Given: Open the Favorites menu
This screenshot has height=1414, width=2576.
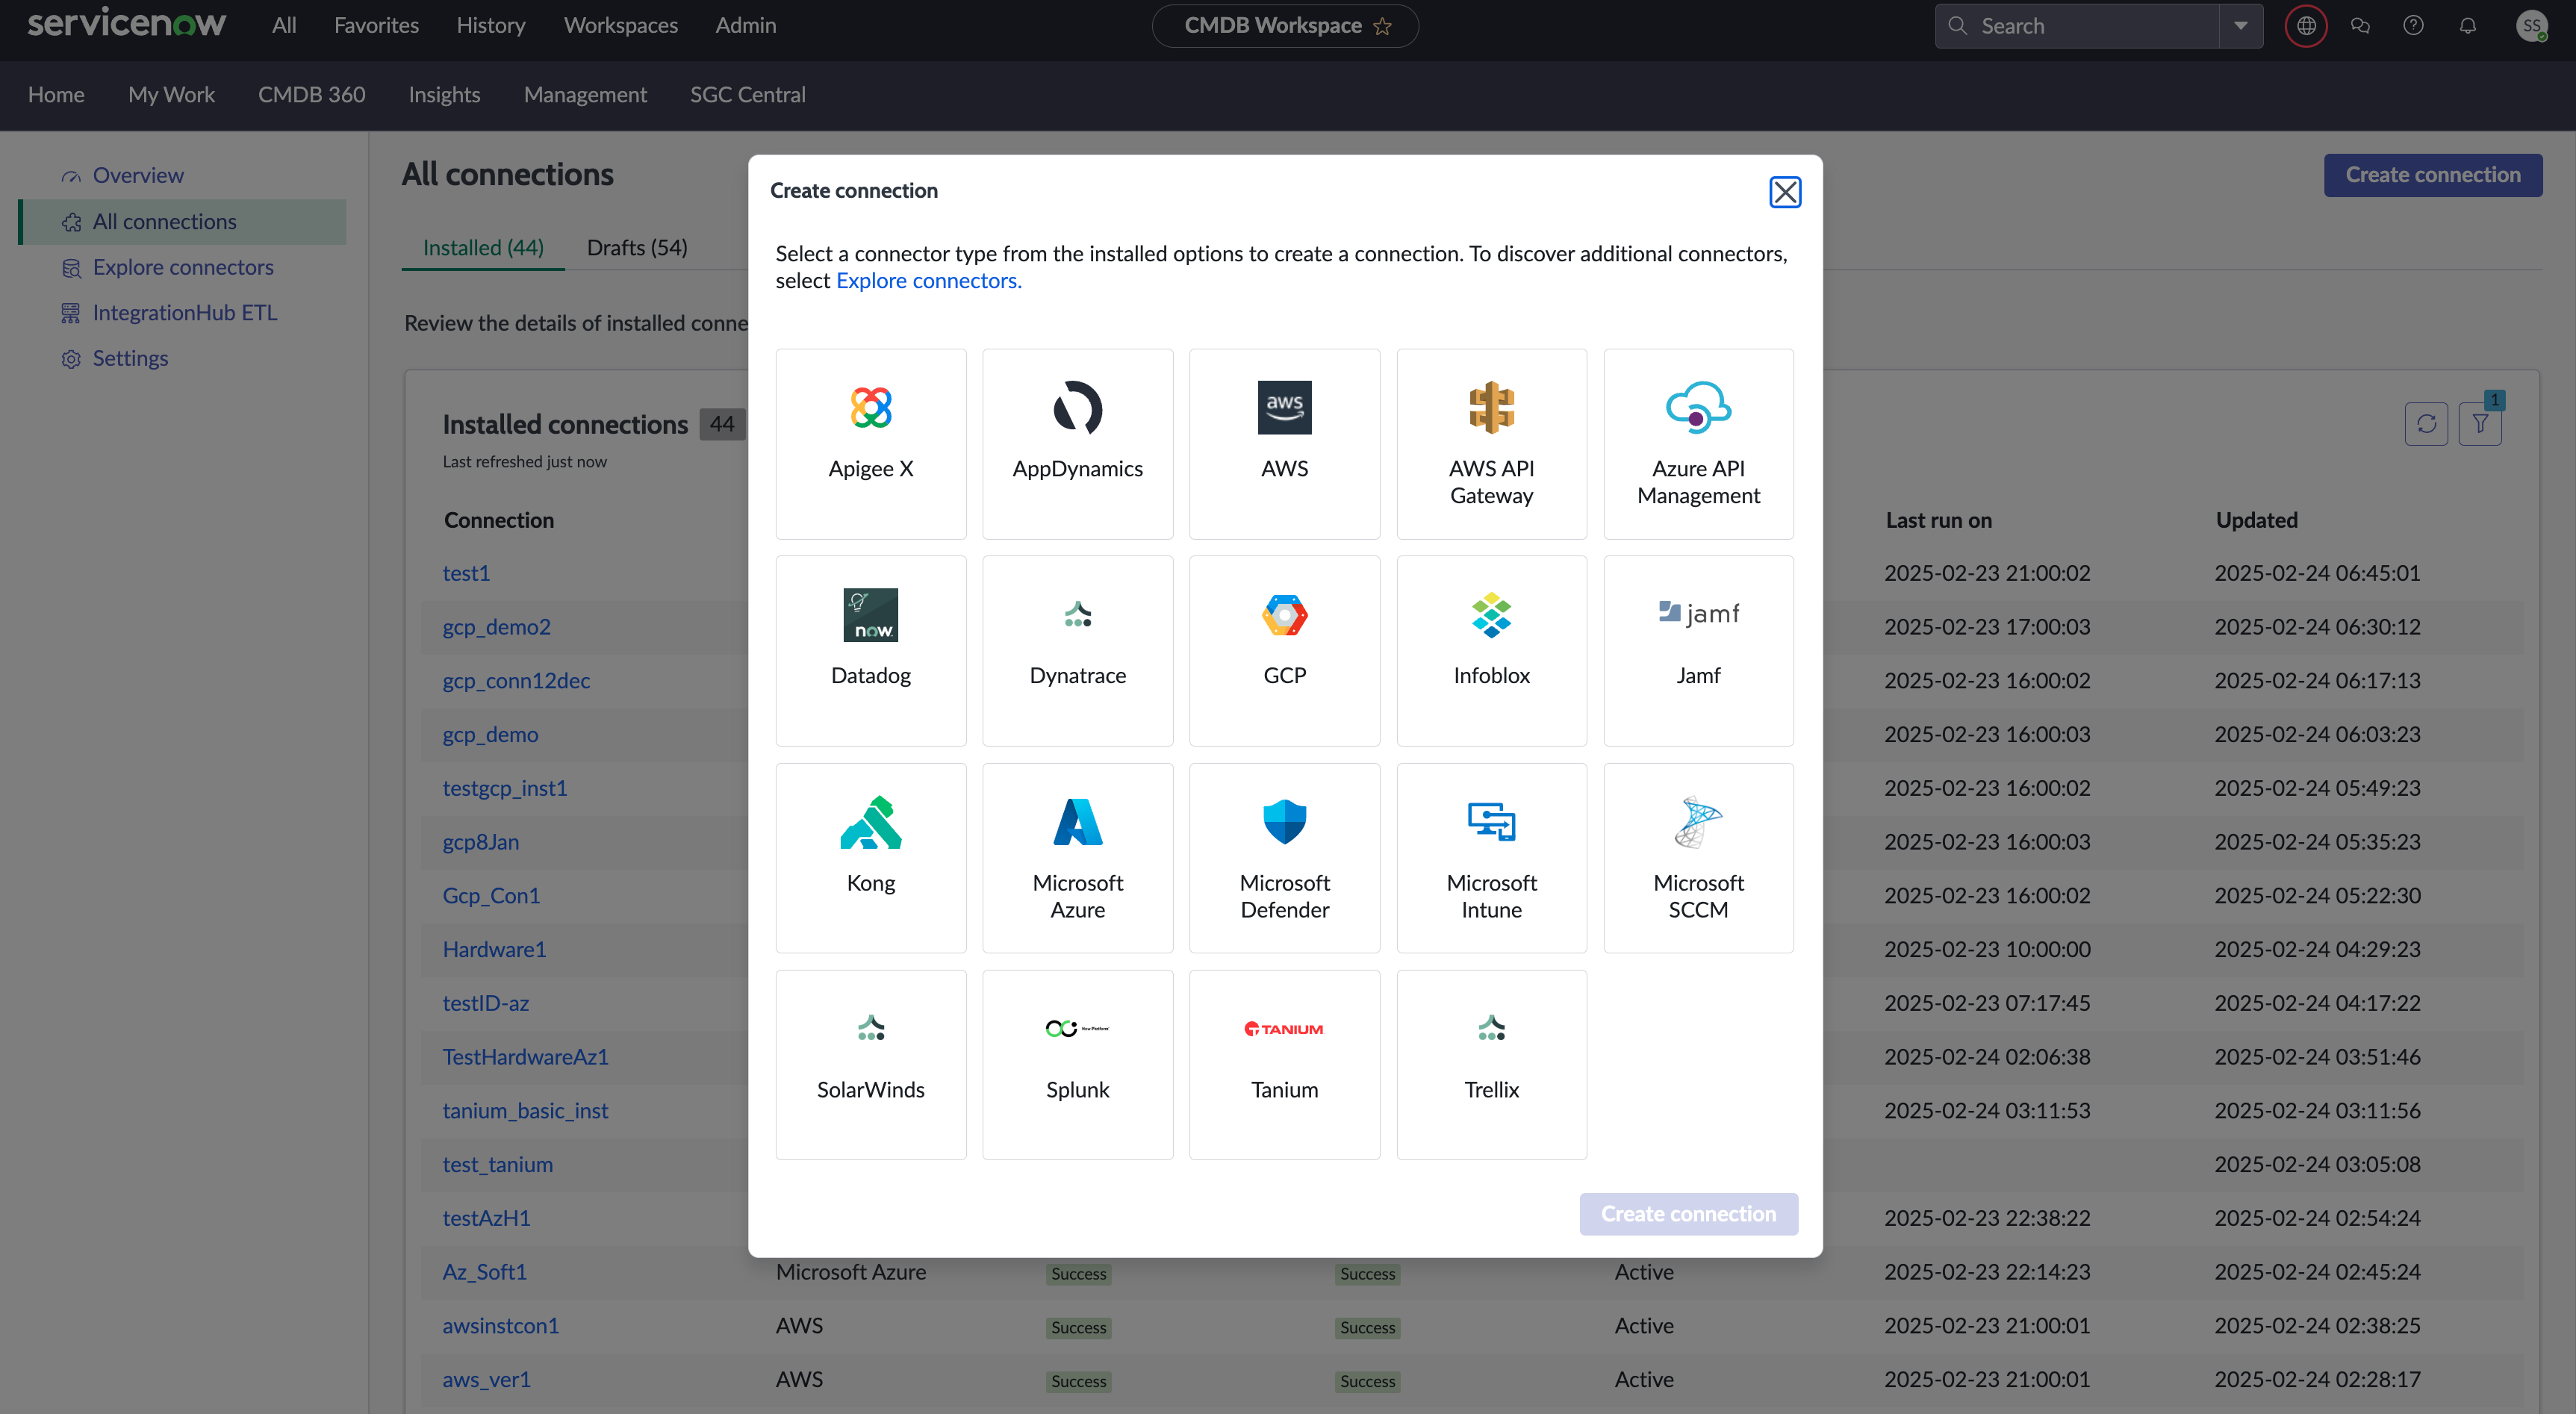Looking at the screenshot, I should (376, 25).
